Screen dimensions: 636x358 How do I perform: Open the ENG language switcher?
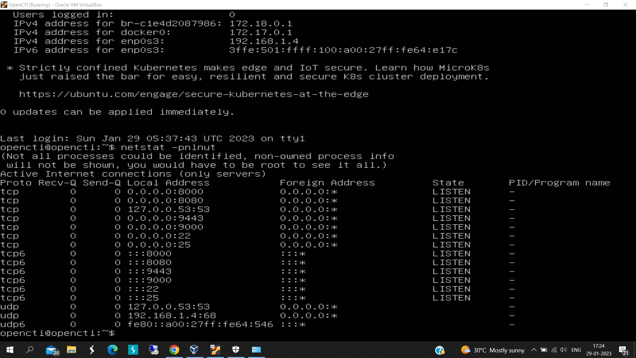click(x=576, y=350)
